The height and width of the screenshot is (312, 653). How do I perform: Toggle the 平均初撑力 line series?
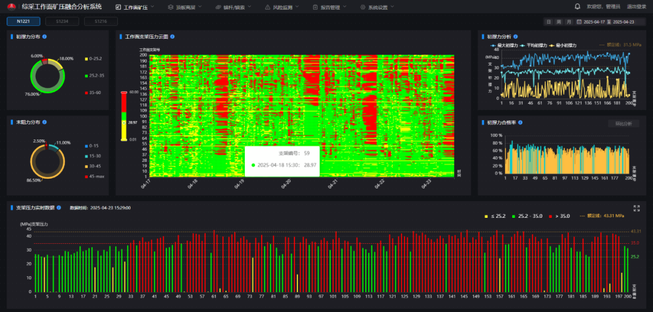click(533, 45)
